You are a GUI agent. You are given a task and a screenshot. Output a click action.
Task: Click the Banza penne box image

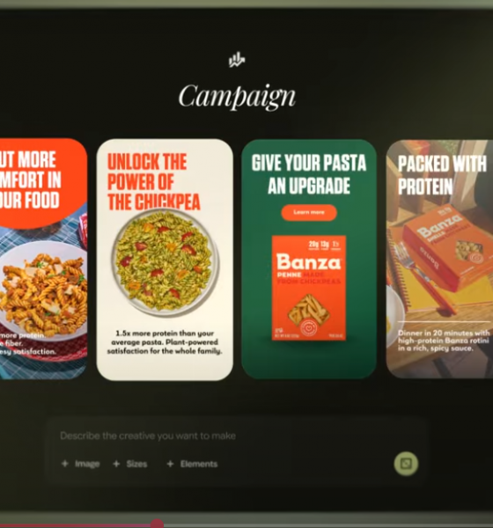coord(309,288)
